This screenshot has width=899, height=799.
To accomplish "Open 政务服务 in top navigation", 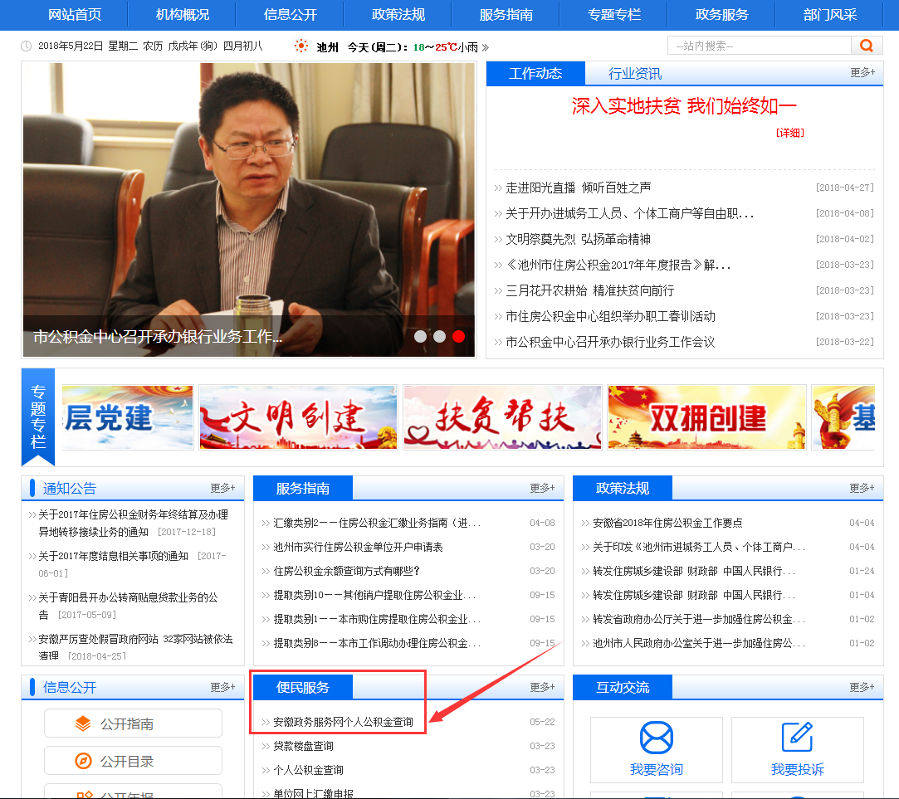I will (721, 15).
